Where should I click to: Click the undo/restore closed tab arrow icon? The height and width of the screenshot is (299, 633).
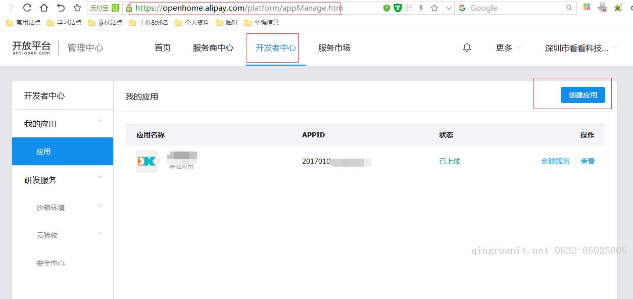(x=61, y=8)
